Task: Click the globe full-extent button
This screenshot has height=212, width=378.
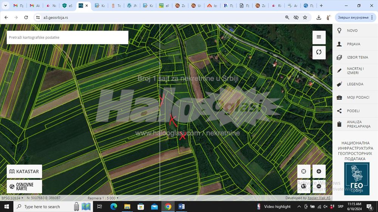Action: pyautogui.click(x=304, y=186)
